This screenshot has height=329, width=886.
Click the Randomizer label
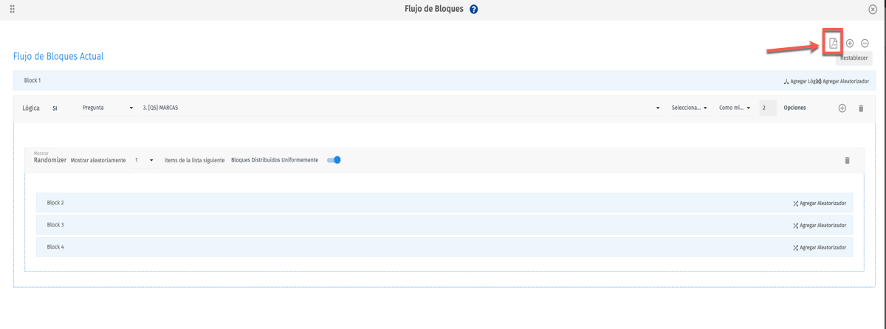pyautogui.click(x=50, y=160)
